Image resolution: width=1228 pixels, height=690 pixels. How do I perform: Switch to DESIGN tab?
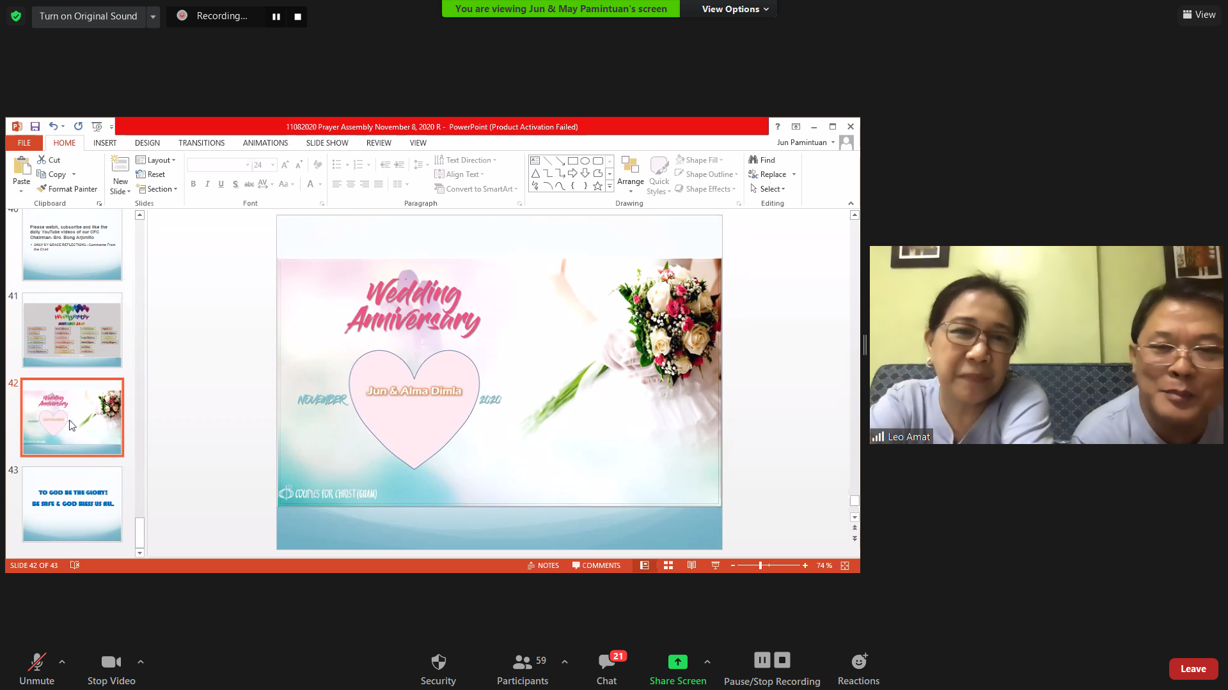pos(147,142)
